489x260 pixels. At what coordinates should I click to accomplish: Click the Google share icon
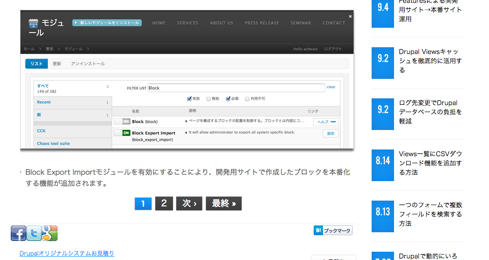(x=50, y=233)
